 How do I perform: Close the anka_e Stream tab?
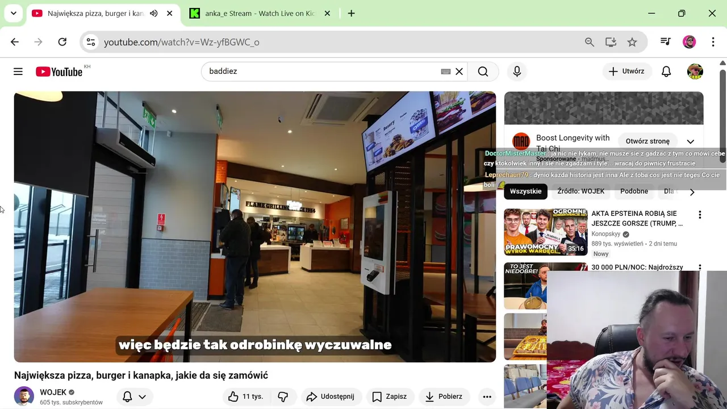click(327, 13)
